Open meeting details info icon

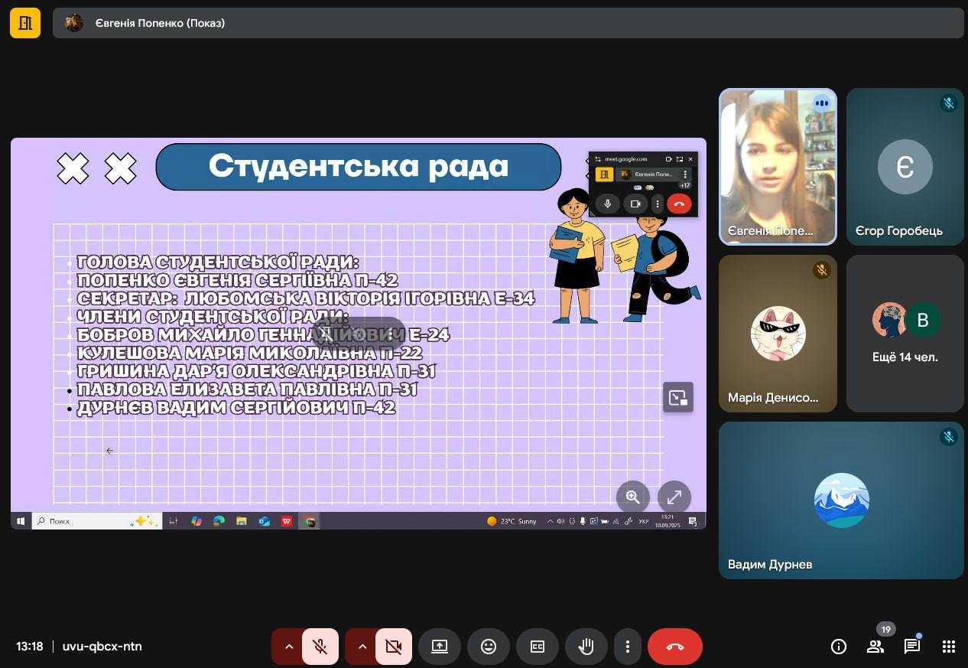[x=838, y=647]
